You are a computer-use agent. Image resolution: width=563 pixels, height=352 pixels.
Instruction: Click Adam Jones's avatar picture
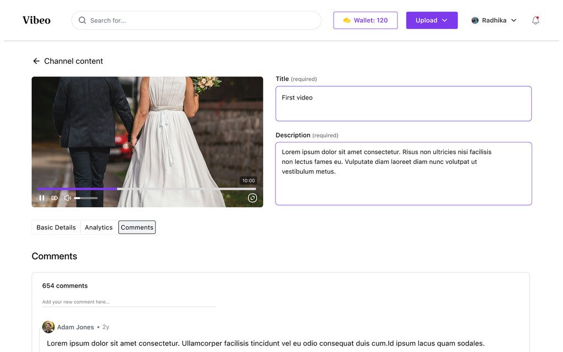pyautogui.click(x=48, y=327)
